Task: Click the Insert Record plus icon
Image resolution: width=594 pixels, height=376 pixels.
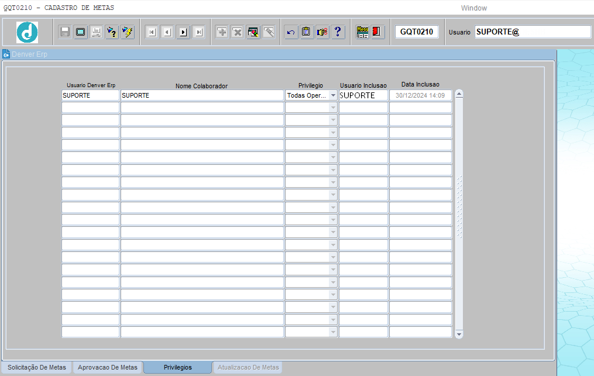Action: click(x=222, y=32)
